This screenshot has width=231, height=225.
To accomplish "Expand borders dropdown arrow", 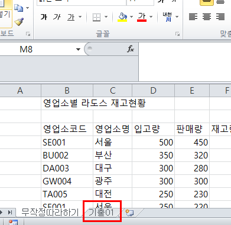I will click(x=106, y=17).
